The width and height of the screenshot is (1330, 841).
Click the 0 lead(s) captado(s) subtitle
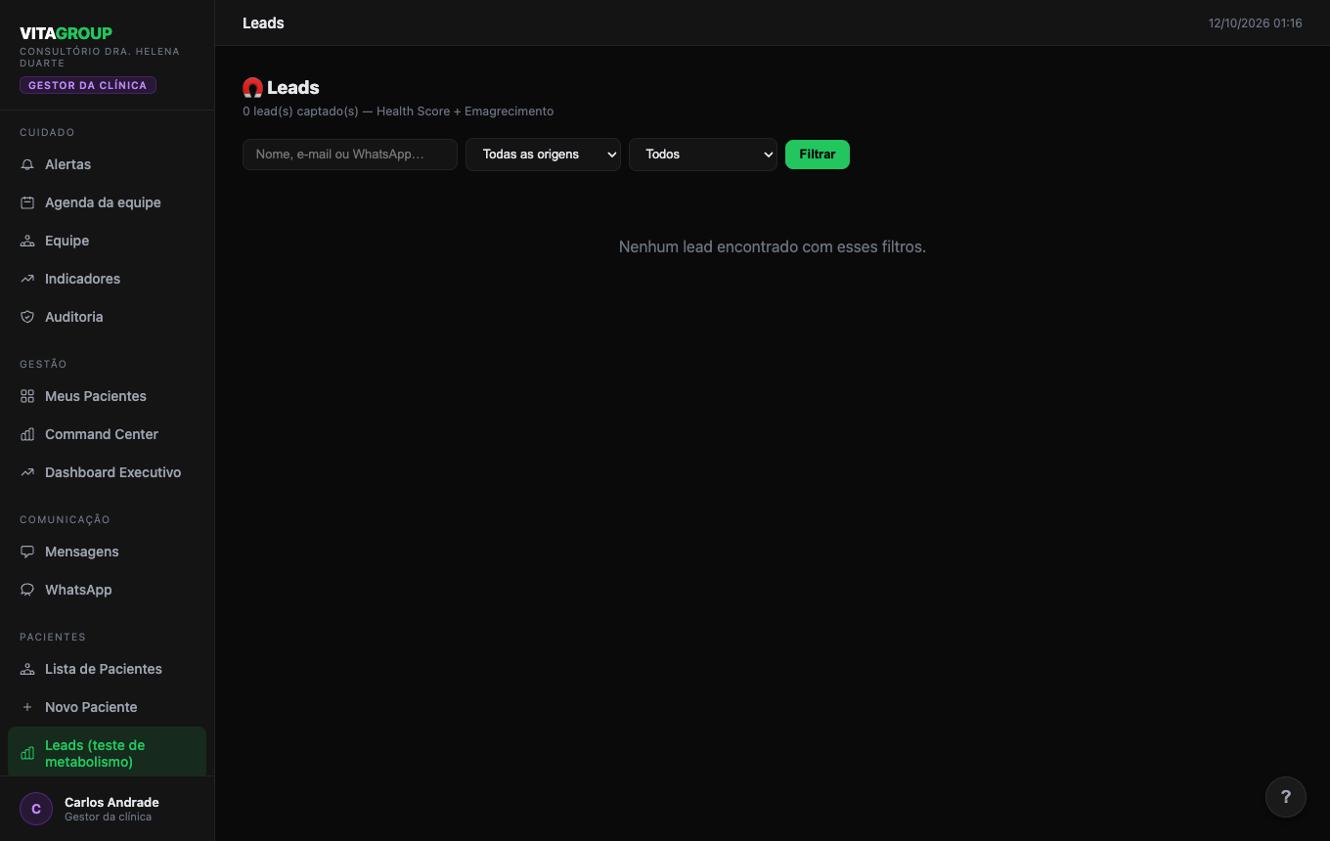[x=398, y=111]
